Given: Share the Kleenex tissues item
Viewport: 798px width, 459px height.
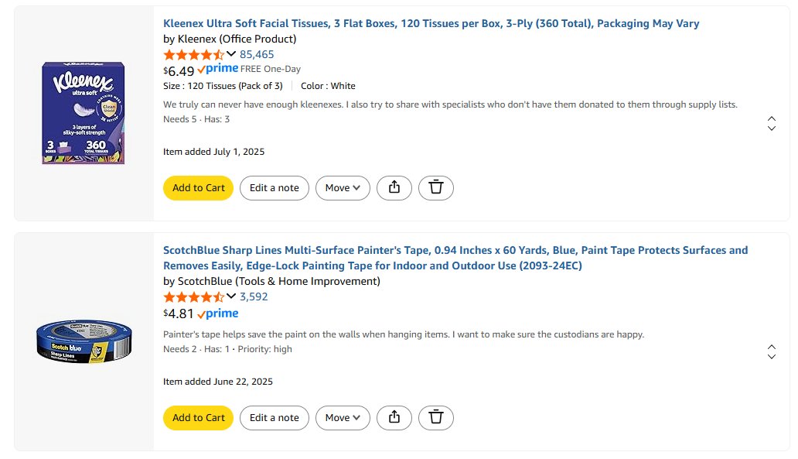Looking at the screenshot, I should (x=394, y=188).
